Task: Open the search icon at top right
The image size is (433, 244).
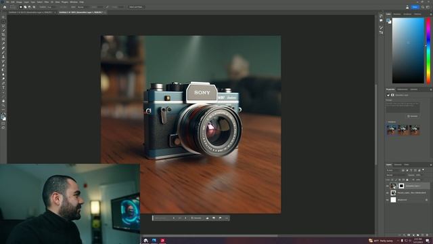Action: tap(423, 7)
